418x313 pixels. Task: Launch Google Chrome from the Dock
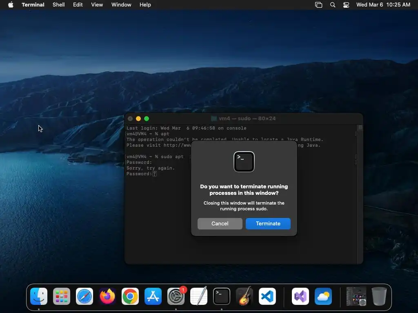point(130,296)
